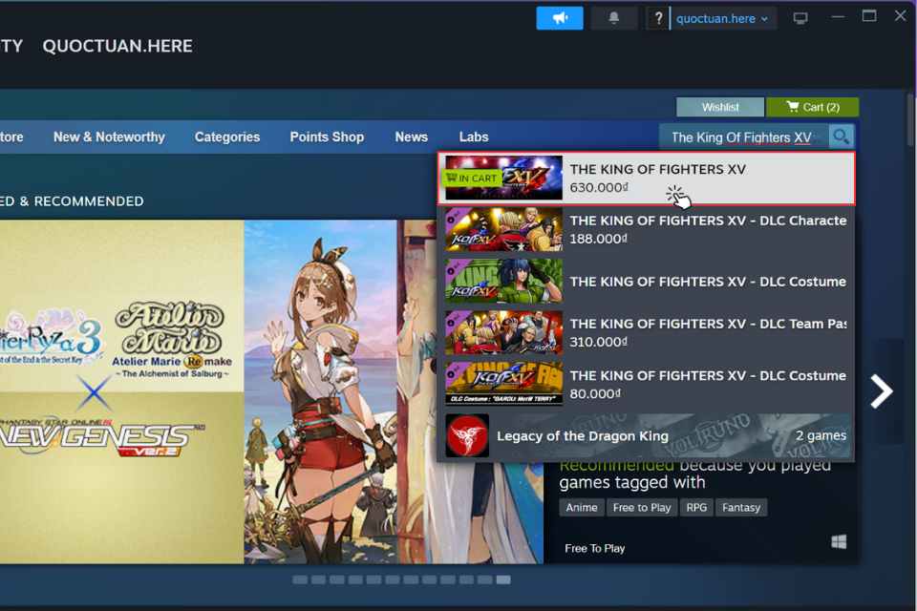Click the question mark help icon
This screenshot has height=611, width=917.
[x=658, y=18]
